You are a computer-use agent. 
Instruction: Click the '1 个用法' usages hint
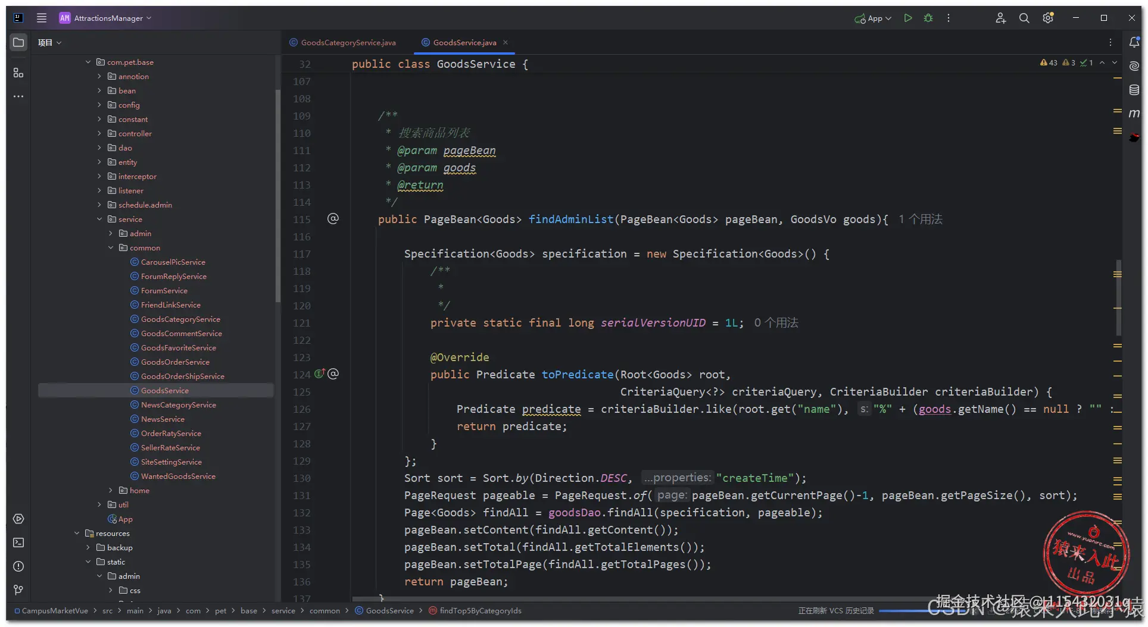(x=921, y=219)
